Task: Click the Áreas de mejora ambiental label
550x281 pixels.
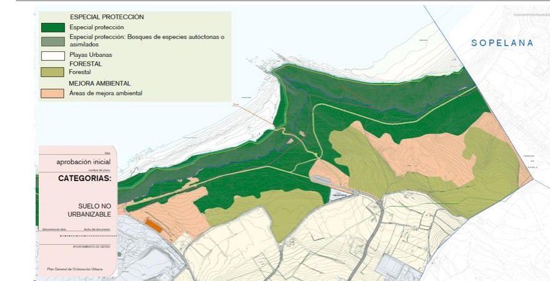Action: click(x=106, y=93)
